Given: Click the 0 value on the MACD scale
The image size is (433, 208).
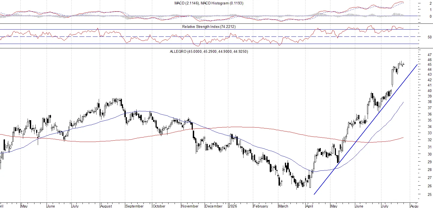Looking at the screenshot, I should (x=431, y=17).
